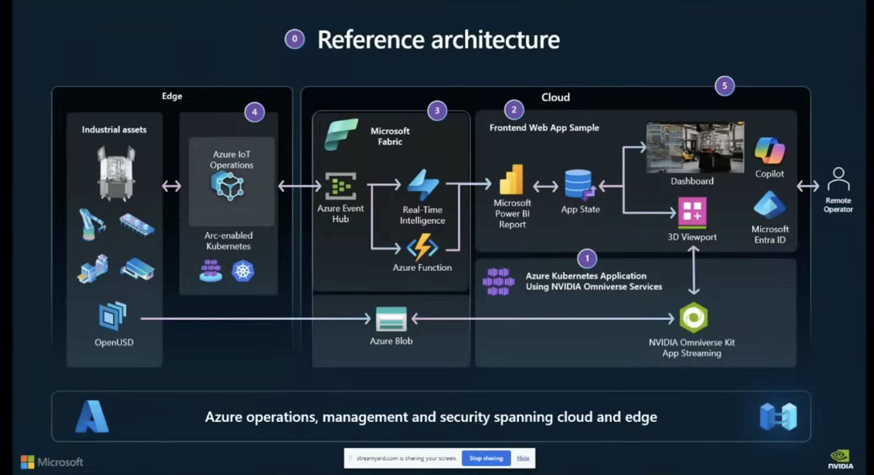Screen dimensions: 874x475
Task: Click the 'Industrial assets' label
Action: tap(114, 129)
